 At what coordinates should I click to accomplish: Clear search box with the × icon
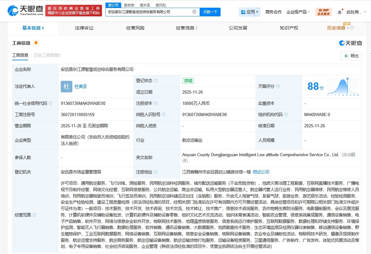coord(194,11)
